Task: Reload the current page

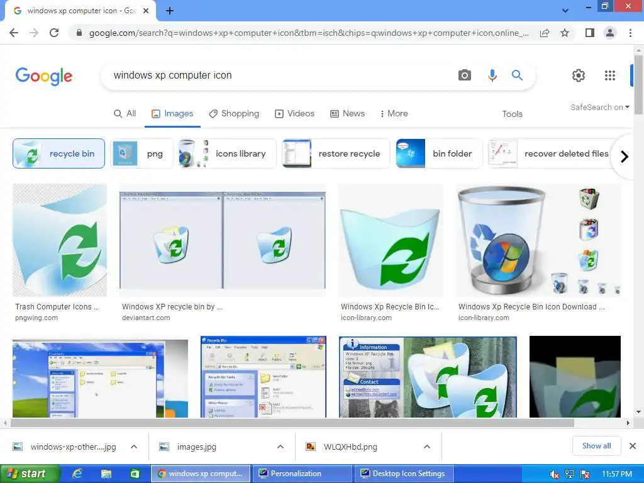Action: pos(54,33)
